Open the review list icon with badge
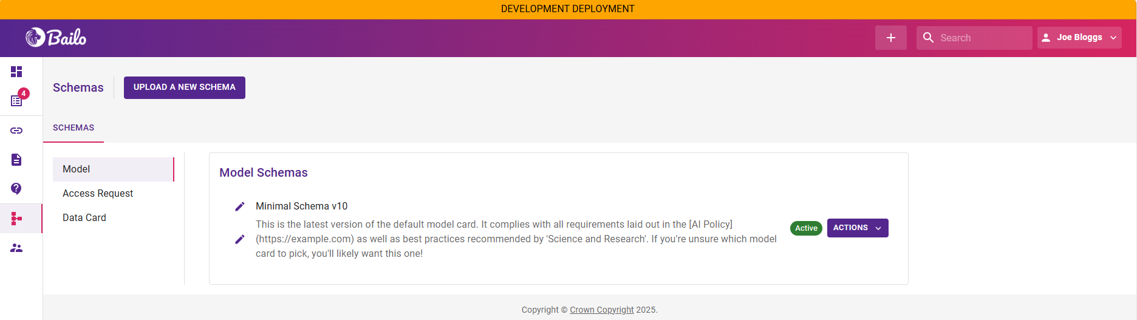Viewport: 1137px width, 320px height. click(17, 100)
